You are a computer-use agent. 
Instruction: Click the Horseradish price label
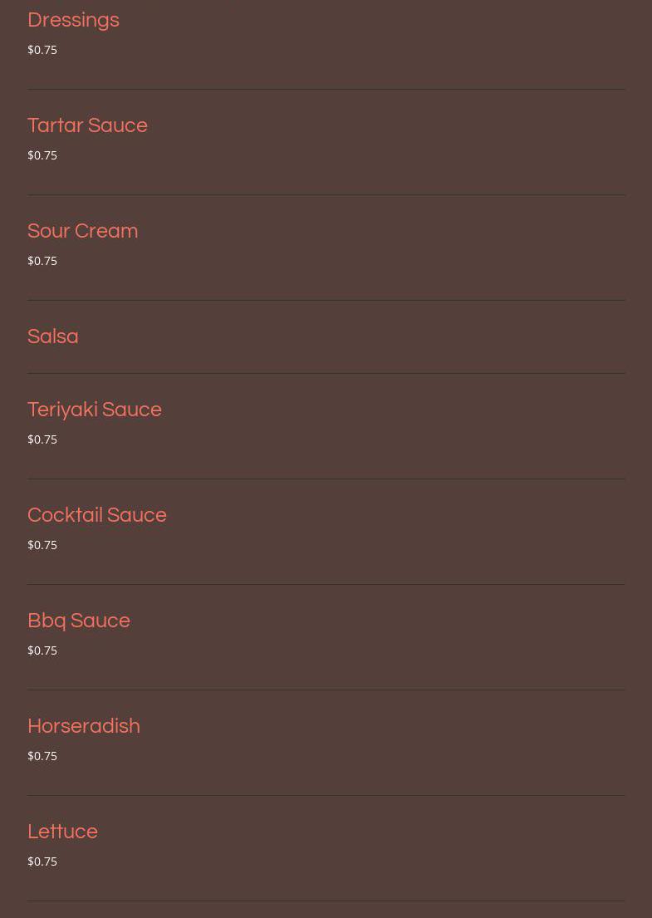[42, 756]
